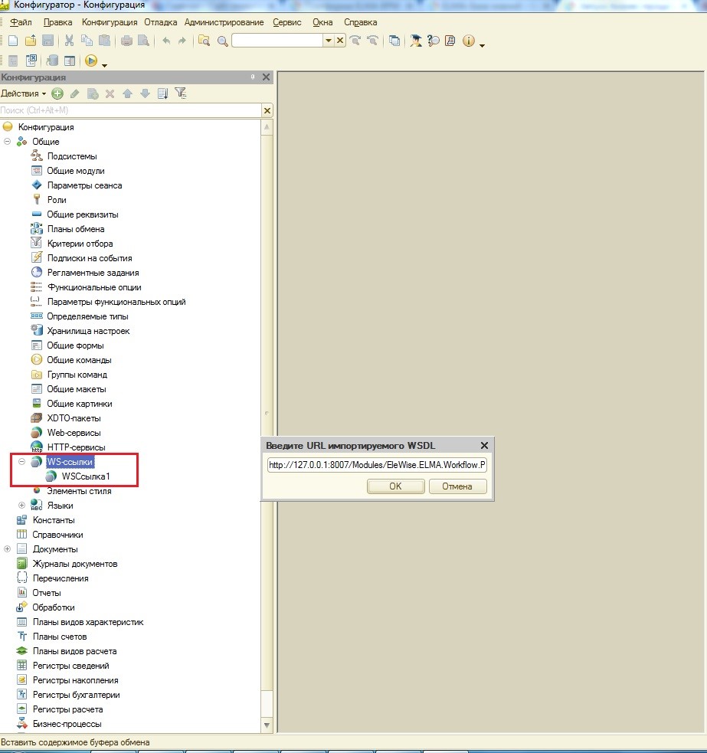Image resolution: width=707 pixels, height=753 pixels.
Task: Collapse the WS-ссылки node
Action: [x=22, y=462]
